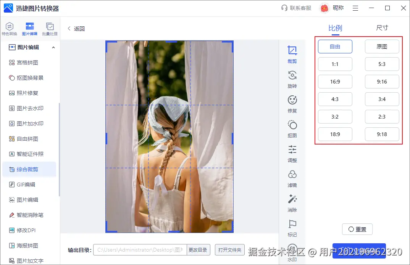
Task: Switch to the 比例 tab
Action: click(335, 28)
